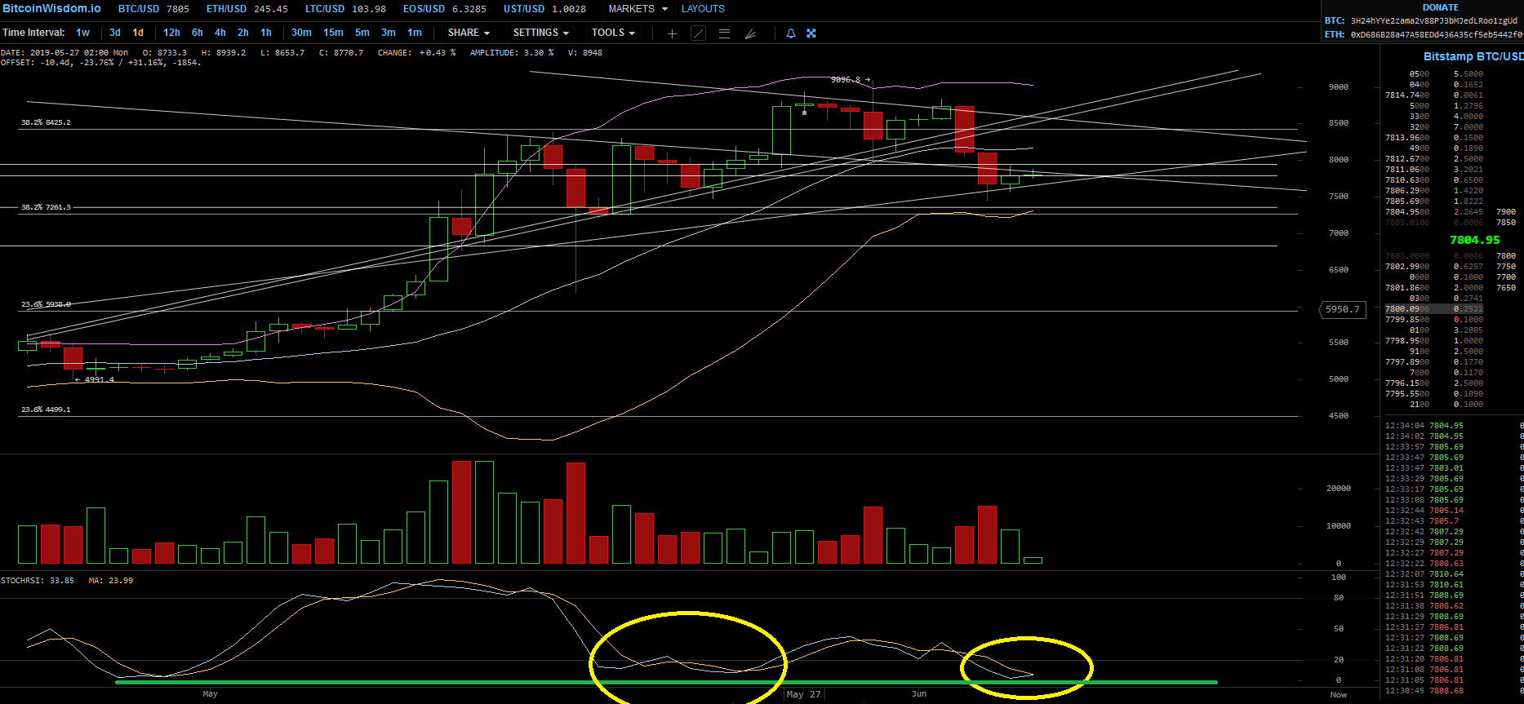This screenshot has height=704, width=1524.
Task: Activate the trend line drawing tool
Action: (x=698, y=33)
